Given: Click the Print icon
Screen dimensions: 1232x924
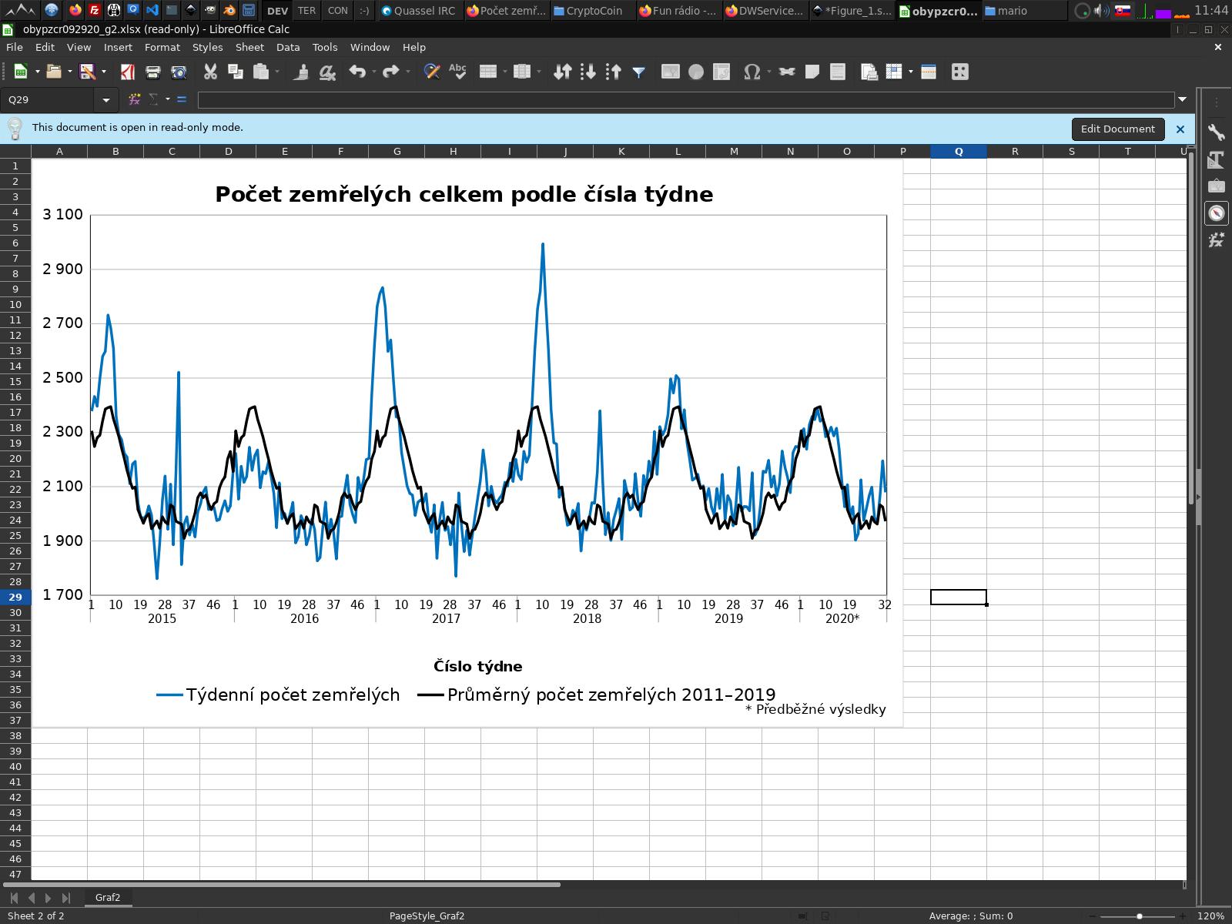Looking at the screenshot, I should tap(152, 72).
